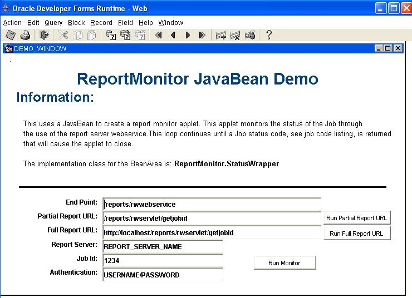Click the Copy toolbar icon
Viewport: 412px width, 298px height.
(77, 35)
